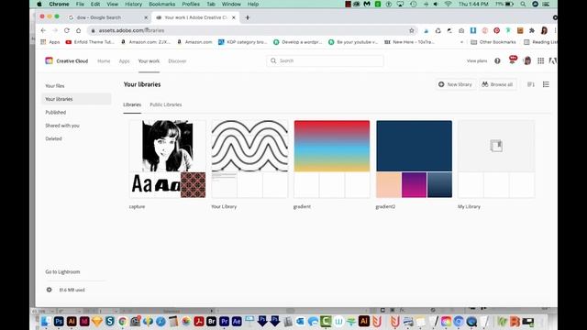This screenshot has height=330, width=587.
Task: Switch libraries to list view
Action: [x=546, y=84]
